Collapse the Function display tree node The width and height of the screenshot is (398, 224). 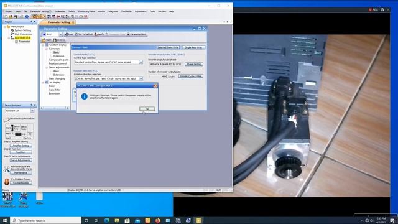pyautogui.click(x=43, y=45)
